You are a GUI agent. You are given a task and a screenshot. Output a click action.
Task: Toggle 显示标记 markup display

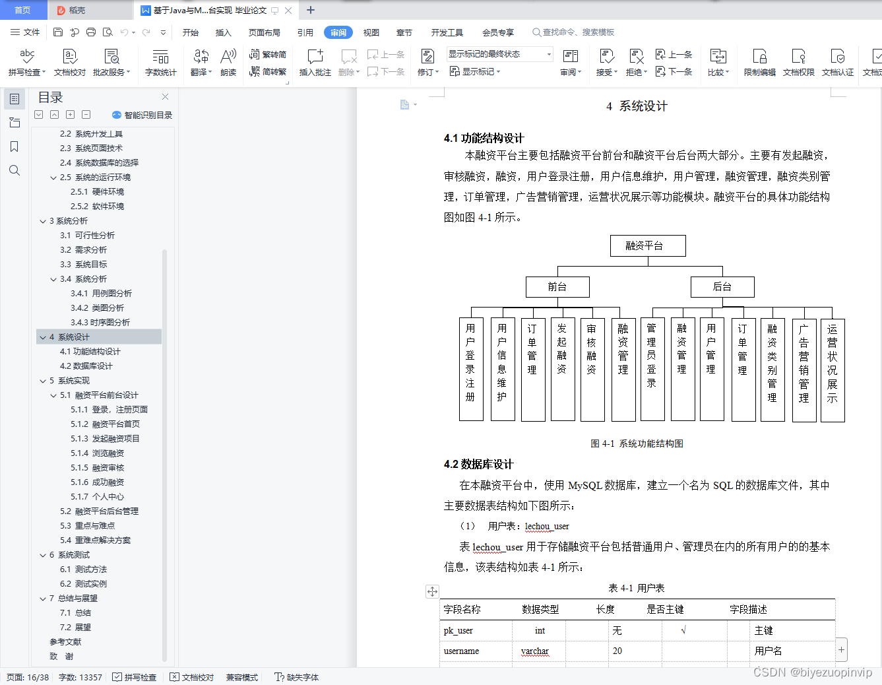(475, 71)
